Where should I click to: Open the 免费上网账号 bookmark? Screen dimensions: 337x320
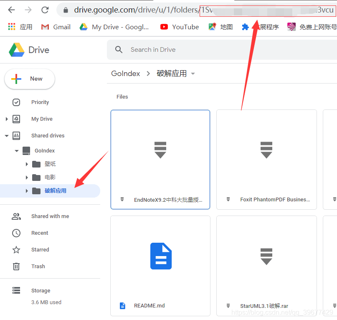coord(312,27)
